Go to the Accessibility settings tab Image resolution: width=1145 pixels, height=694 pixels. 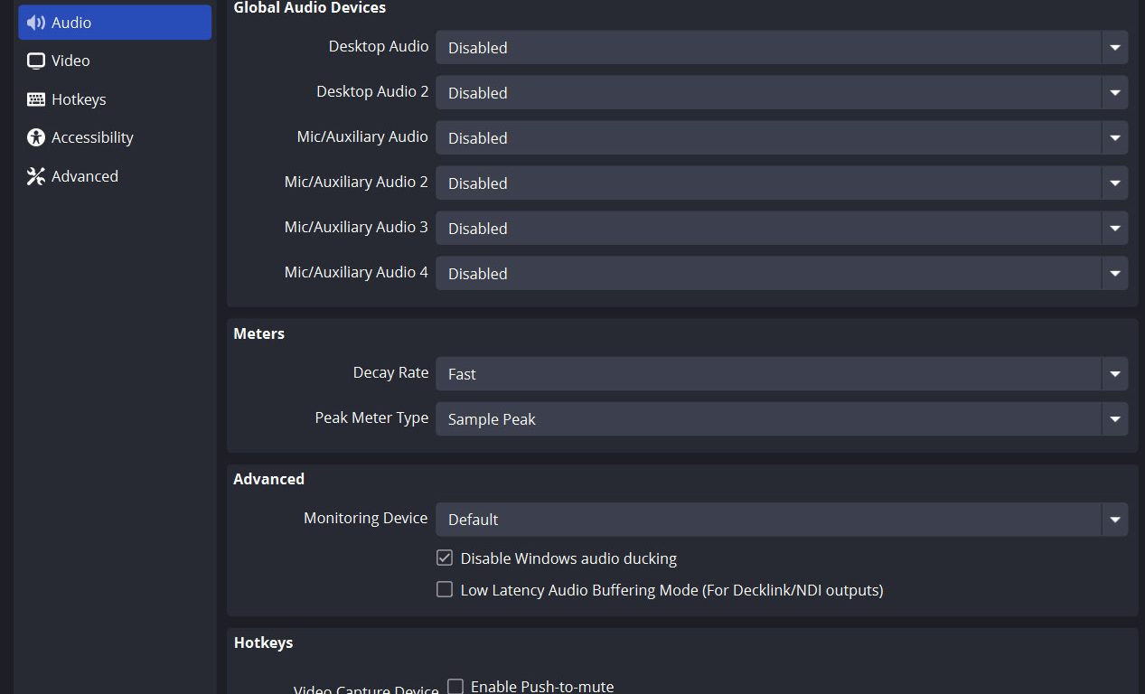[92, 137]
